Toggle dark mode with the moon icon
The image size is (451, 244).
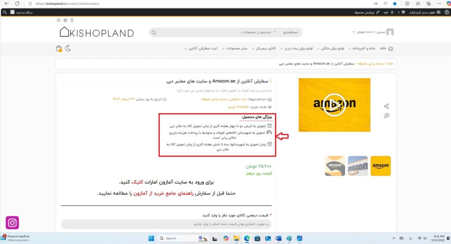69,48
